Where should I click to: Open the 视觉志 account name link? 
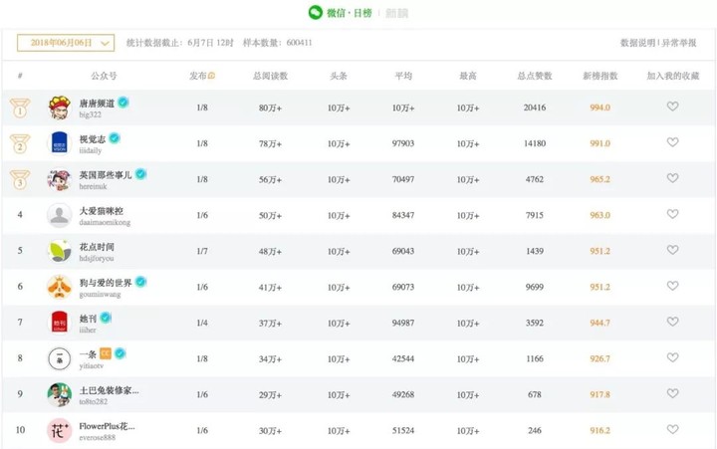(93, 139)
